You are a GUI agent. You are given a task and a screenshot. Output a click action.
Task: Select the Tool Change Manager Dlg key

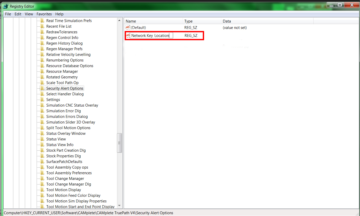click(x=69, y=184)
